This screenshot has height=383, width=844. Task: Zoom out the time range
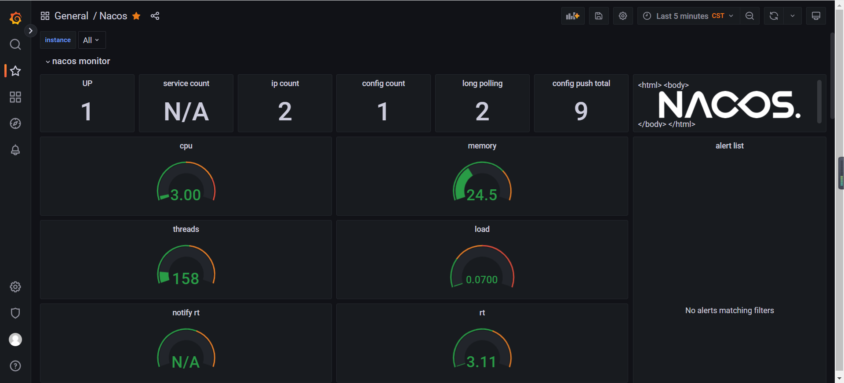(749, 16)
